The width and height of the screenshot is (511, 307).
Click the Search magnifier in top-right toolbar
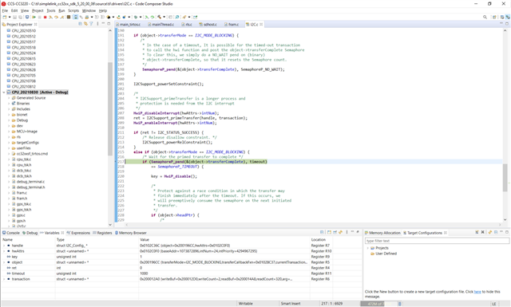click(485, 17)
